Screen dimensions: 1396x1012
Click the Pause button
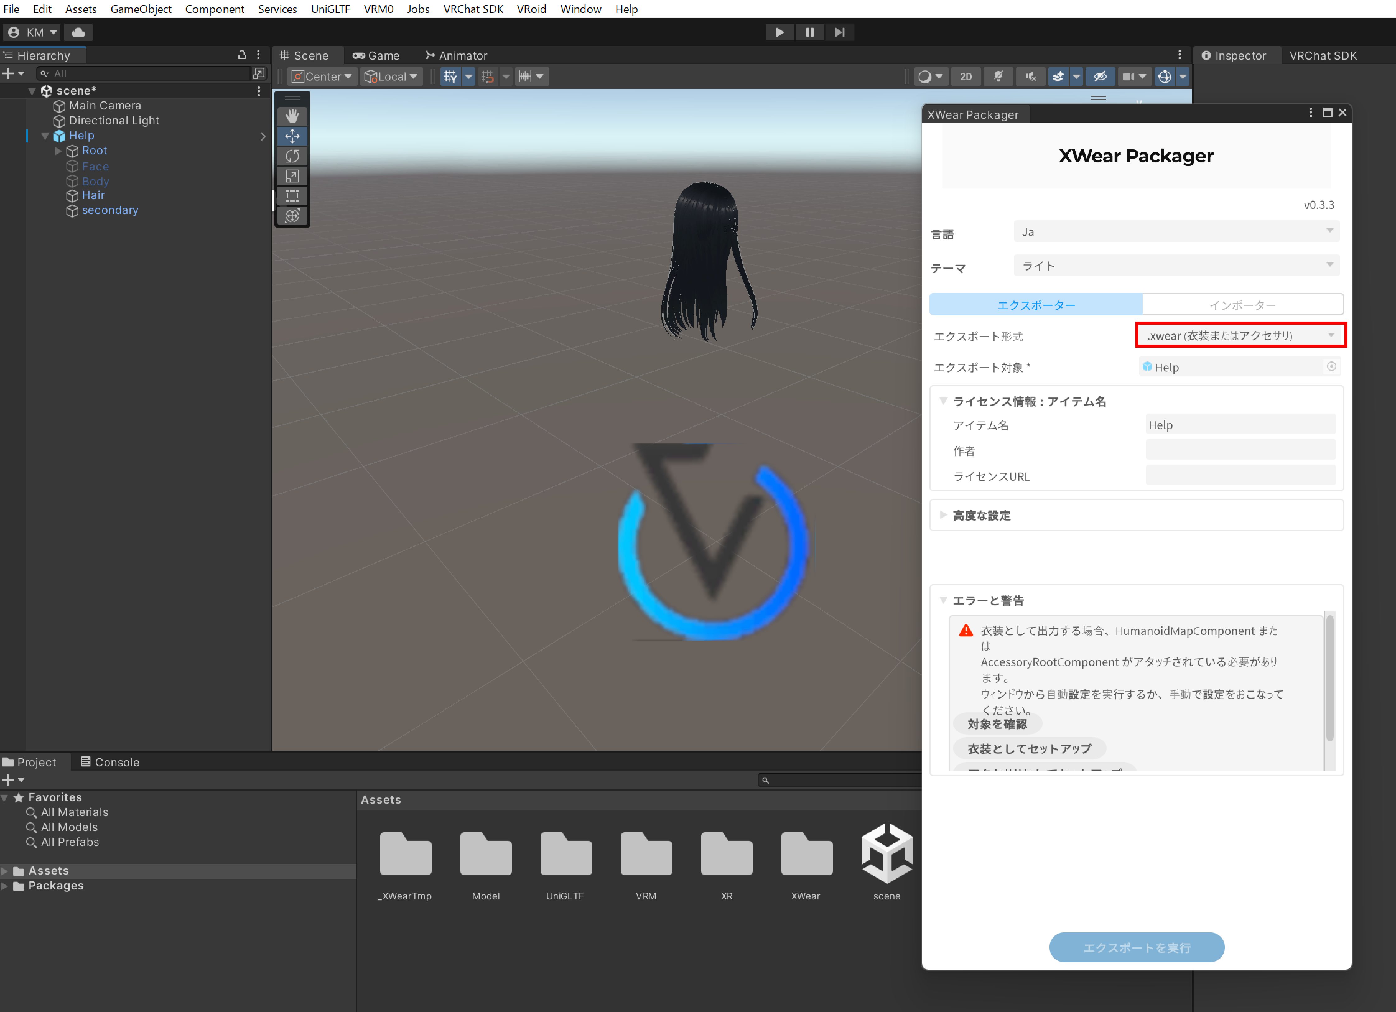(809, 32)
